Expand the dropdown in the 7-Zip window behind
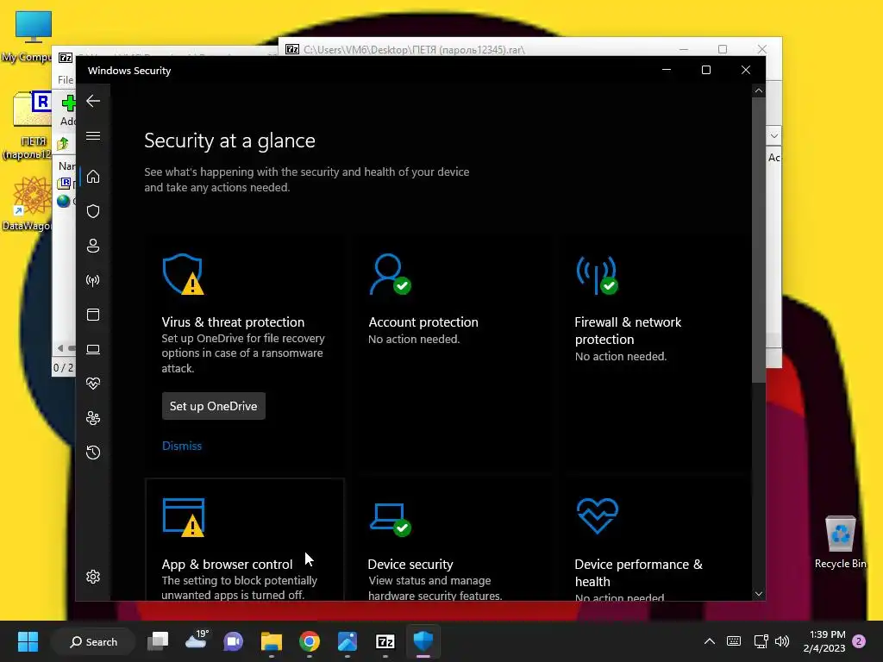 [773, 135]
